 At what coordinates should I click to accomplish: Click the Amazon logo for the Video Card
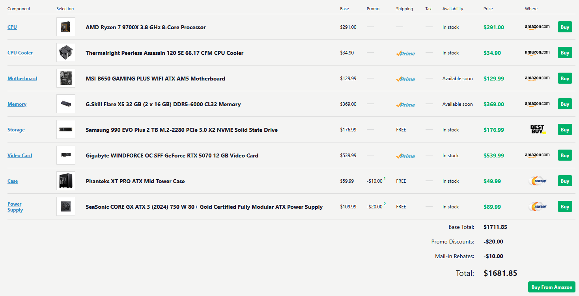(537, 155)
